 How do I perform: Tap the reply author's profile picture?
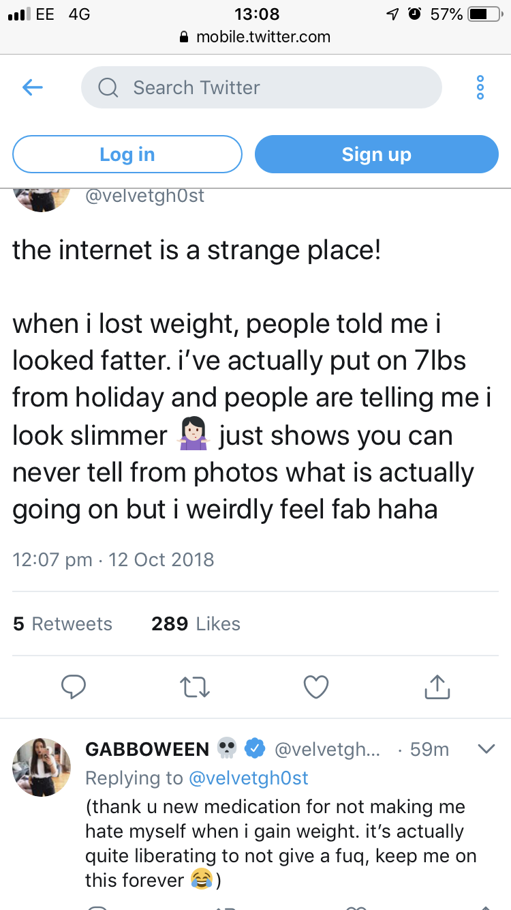pyautogui.click(x=42, y=767)
